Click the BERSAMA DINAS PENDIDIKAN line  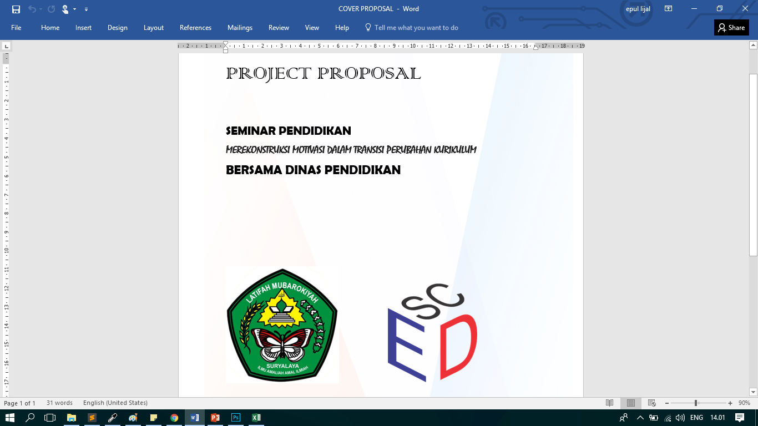(x=313, y=170)
